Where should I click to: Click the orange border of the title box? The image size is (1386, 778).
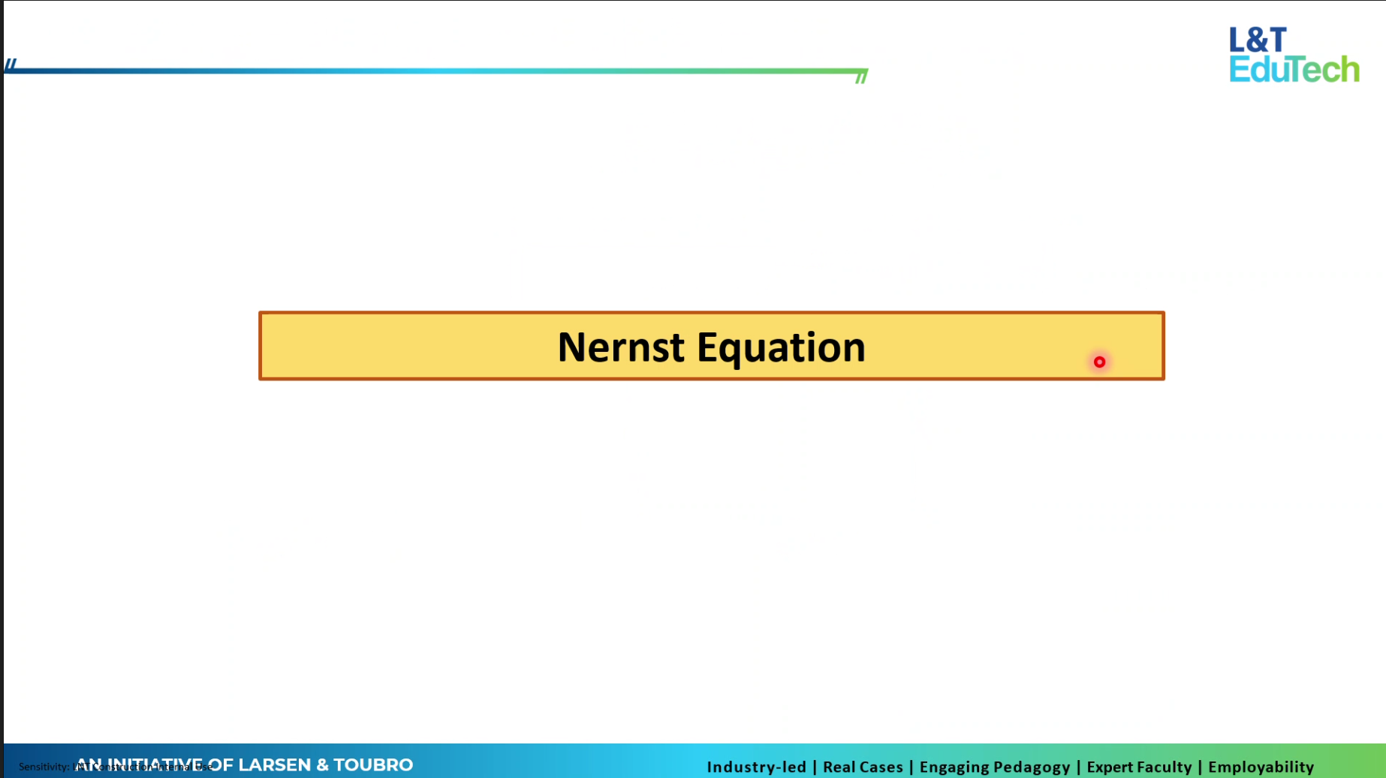(711, 312)
